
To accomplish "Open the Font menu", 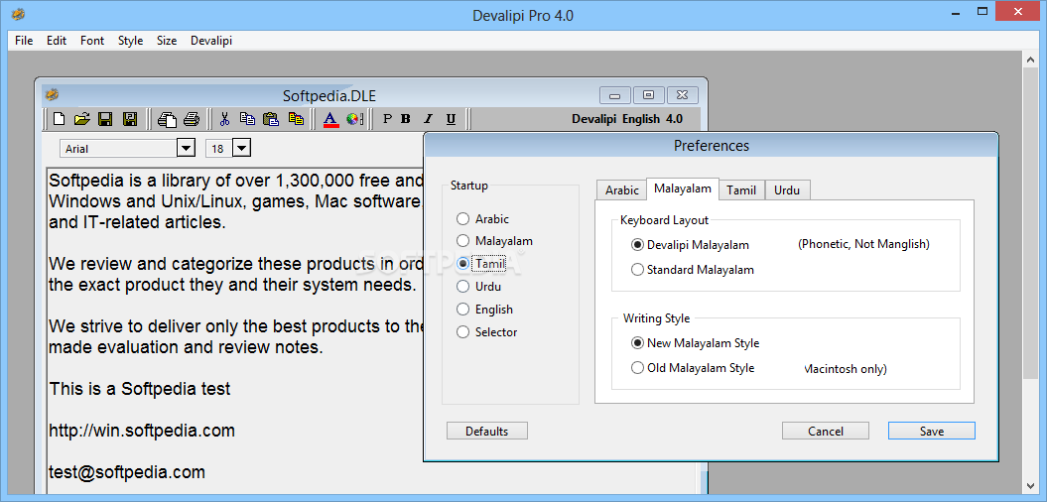I will click(92, 41).
